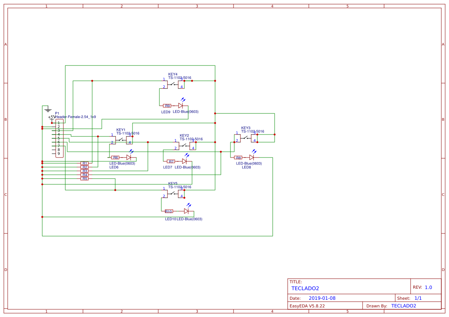This screenshot has width=449, height=317.
Task: Click the +5V power symbol
Action: [51, 118]
